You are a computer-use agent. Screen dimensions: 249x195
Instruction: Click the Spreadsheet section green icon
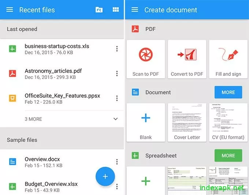(135, 155)
